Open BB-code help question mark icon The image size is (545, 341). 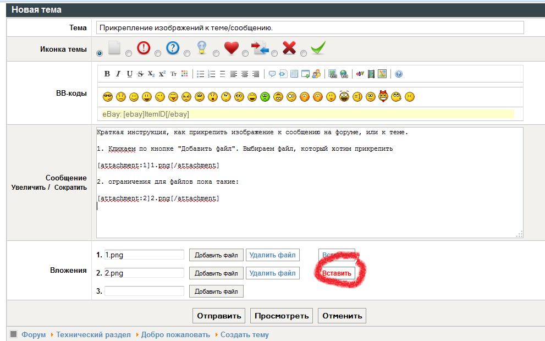[x=399, y=74]
